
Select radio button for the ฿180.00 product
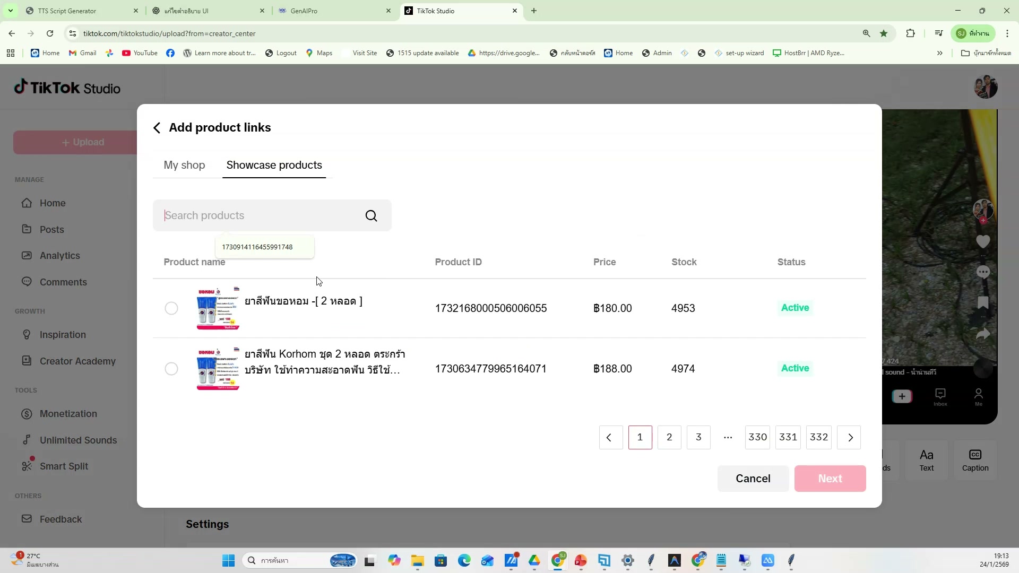click(x=171, y=308)
